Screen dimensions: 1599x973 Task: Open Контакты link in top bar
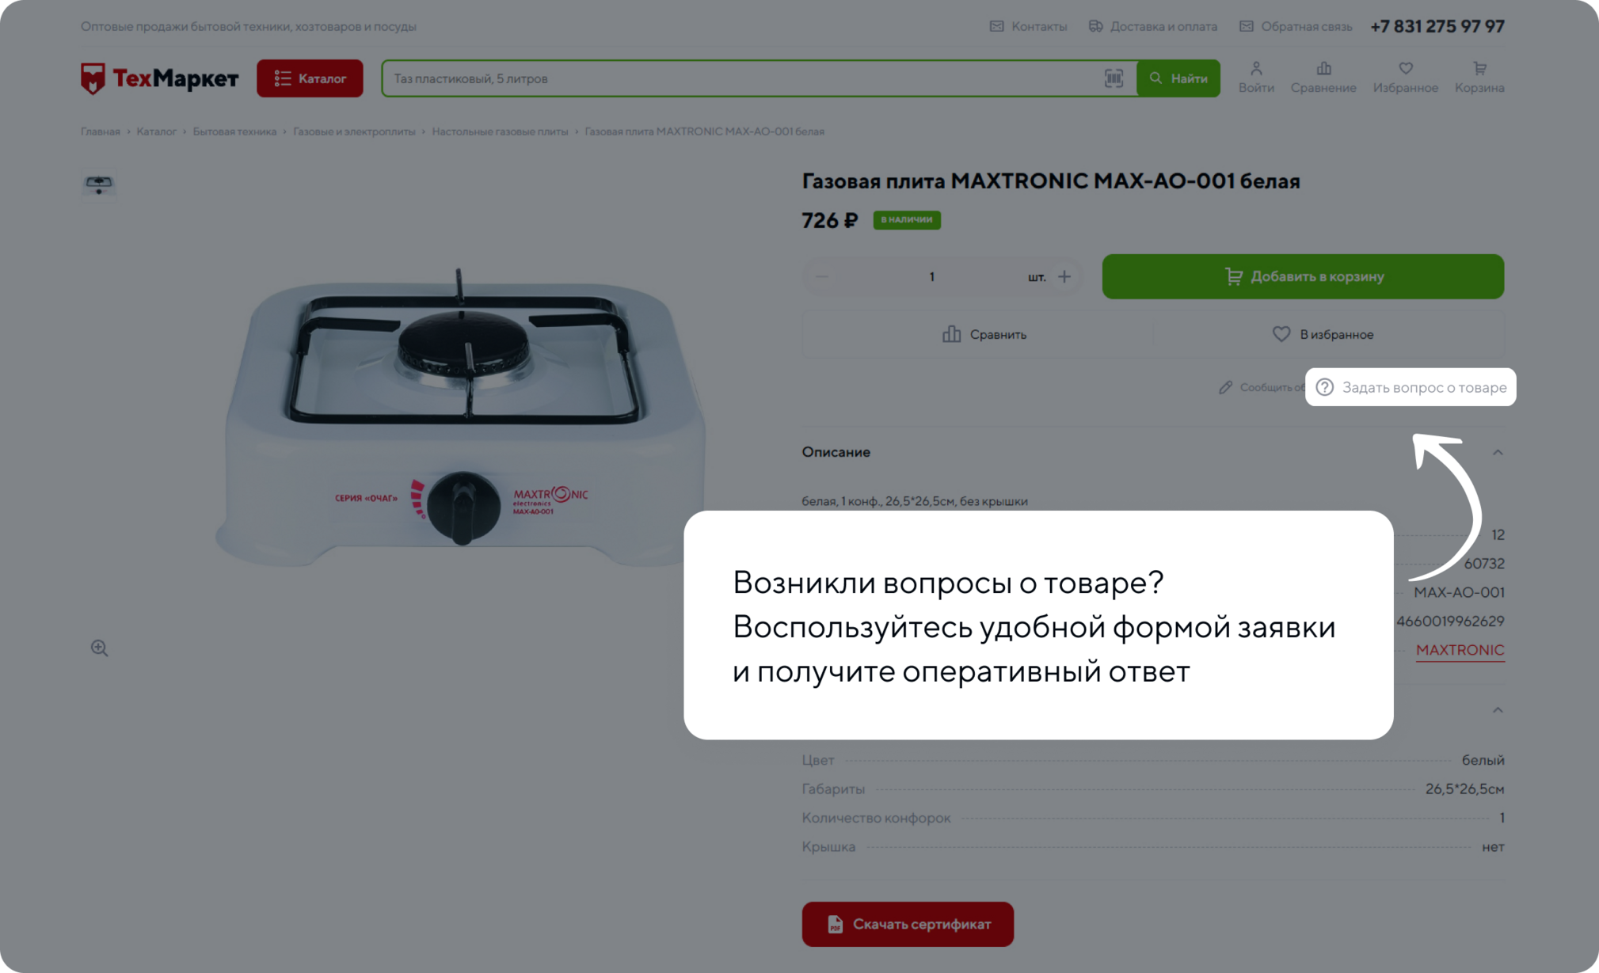pos(1028,26)
